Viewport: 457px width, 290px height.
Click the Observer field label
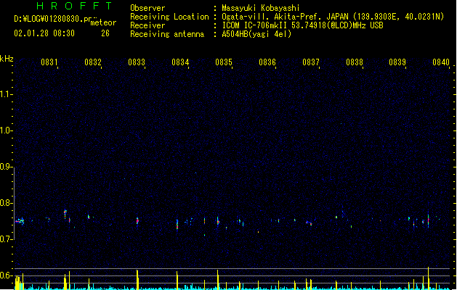[147, 8]
